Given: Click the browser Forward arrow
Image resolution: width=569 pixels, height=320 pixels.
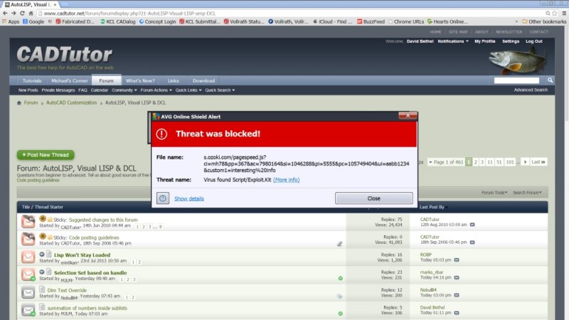Looking at the screenshot, I should pos(14,13).
